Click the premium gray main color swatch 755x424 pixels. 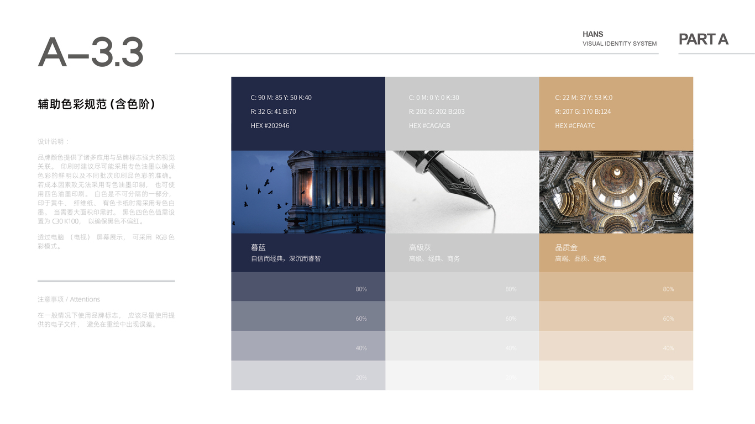462,114
